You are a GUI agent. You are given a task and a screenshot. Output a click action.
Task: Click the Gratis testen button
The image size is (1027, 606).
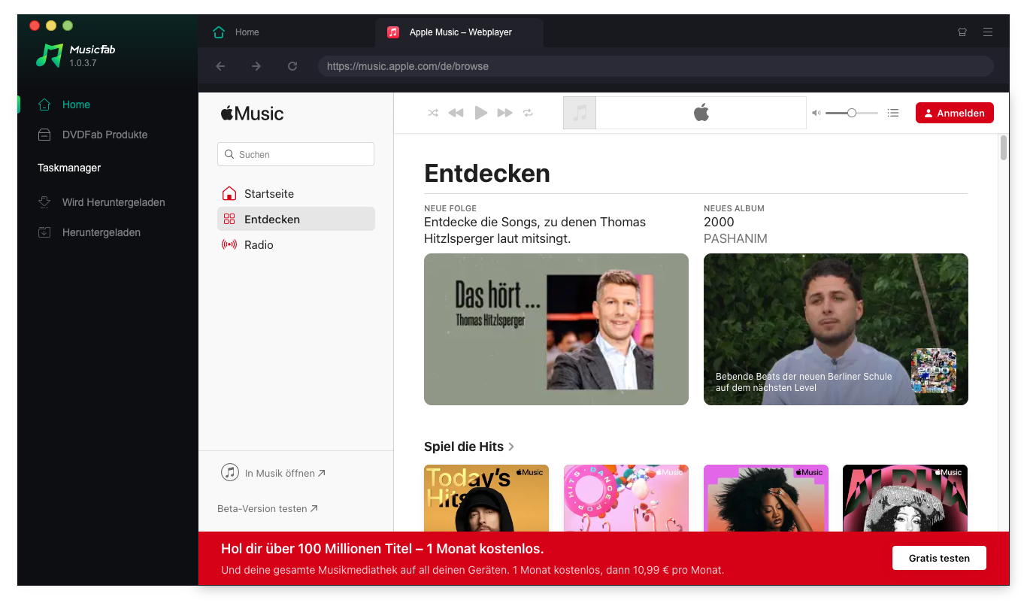[939, 558]
